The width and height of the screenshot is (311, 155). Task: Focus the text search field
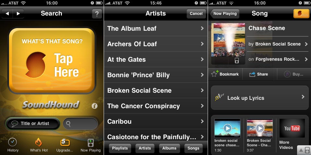pos(81,124)
